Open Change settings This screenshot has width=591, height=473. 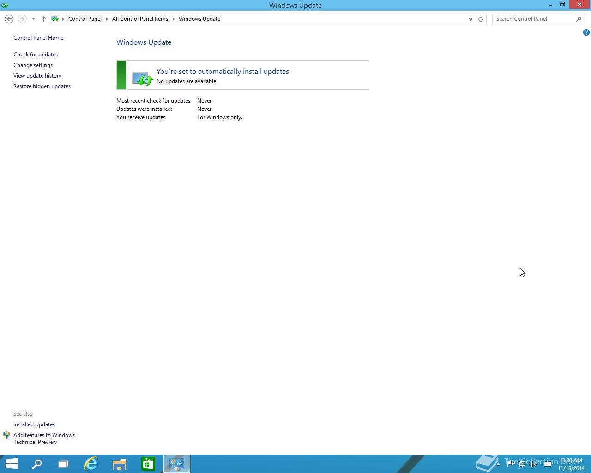pos(33,65)
